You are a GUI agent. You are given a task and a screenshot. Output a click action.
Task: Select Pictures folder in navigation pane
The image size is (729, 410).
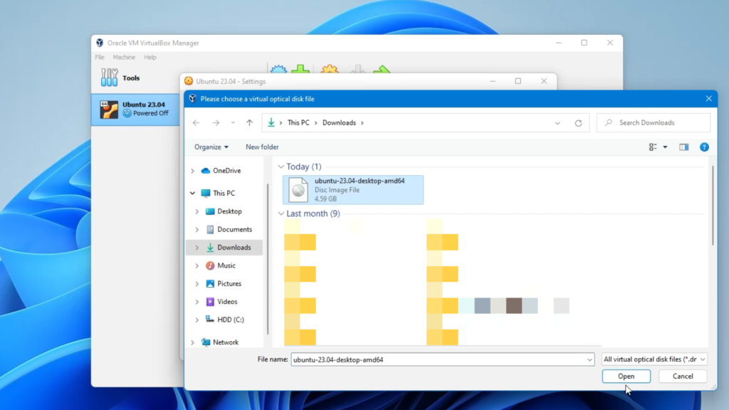(x=229, y=283)
